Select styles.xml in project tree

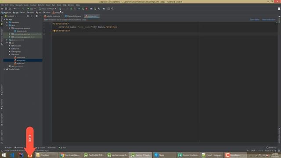click(21, 63)
